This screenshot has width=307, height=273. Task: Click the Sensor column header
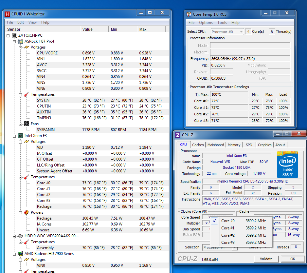point(43,29)
